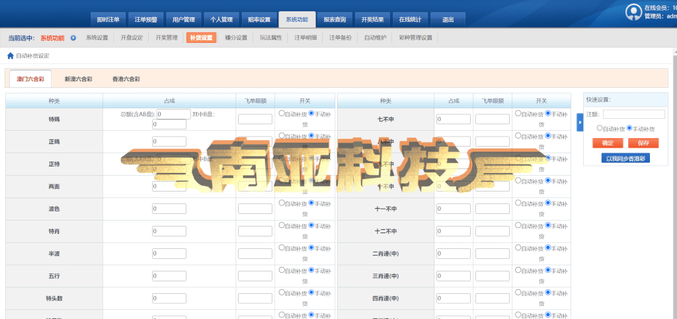Go to 系统设置 submenu
Image resolution: width=677 pixels, height=319 pixels.
click(97, 38)
